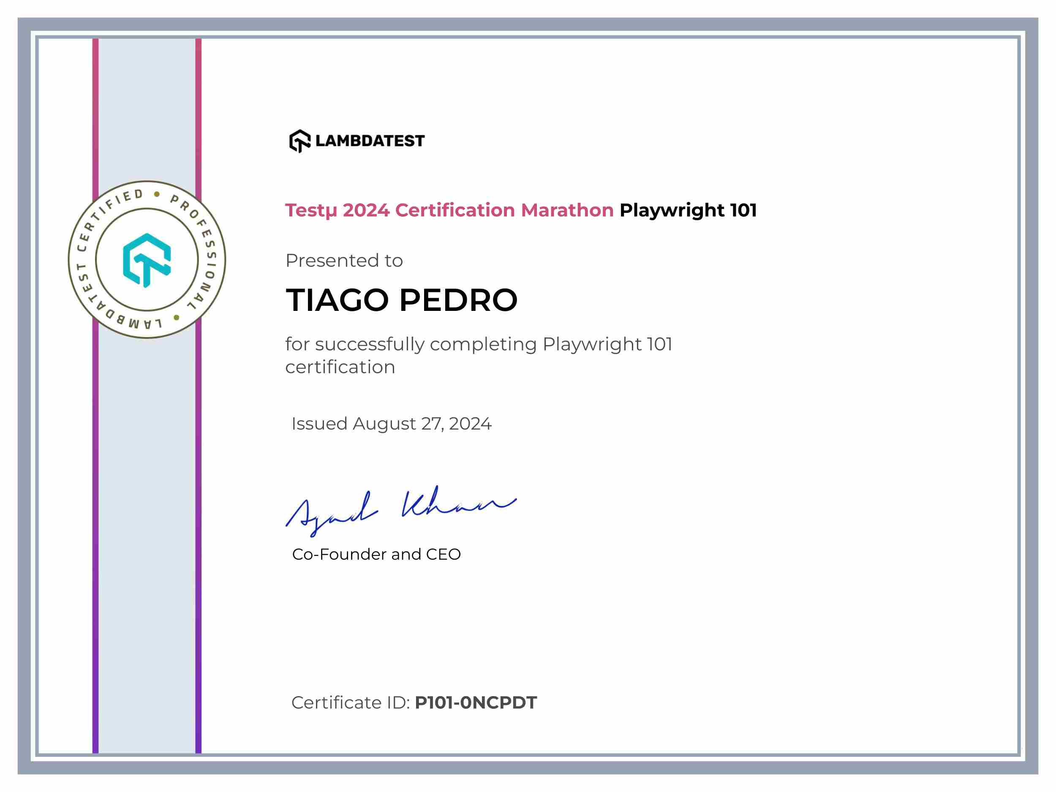
Task: Click the successfully completing Playwright 101 sentence
Action: (478, 344)
